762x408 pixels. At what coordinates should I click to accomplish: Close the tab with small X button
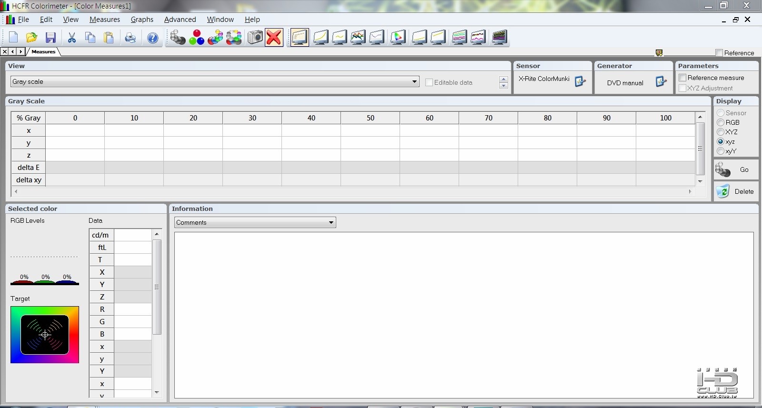[x=5, y=51]
